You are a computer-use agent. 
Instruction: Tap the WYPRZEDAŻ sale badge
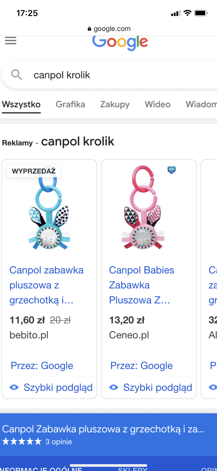(x=34, y=171)
